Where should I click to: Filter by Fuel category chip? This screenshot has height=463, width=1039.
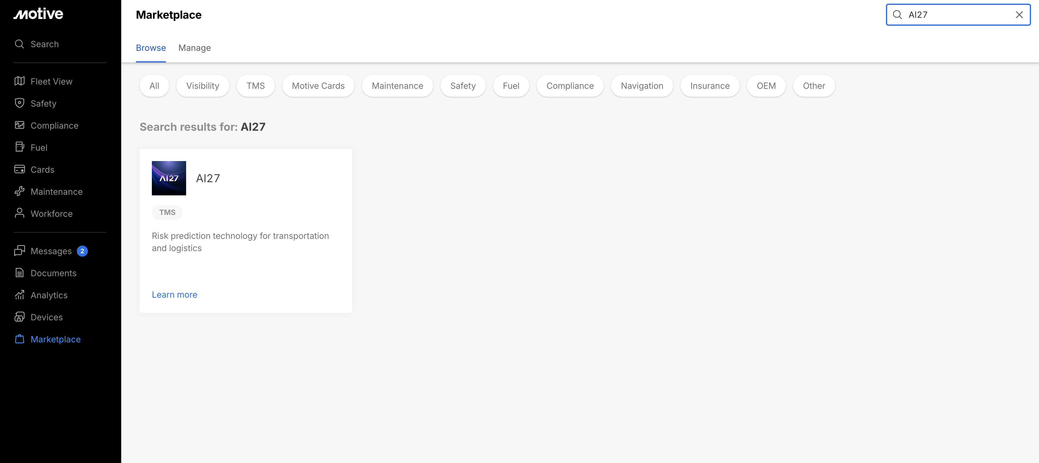pyautogui.click(x=511, y=85)
